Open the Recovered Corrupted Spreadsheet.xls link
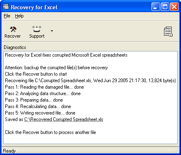This screenshot has width=181, height=155. 64,119
